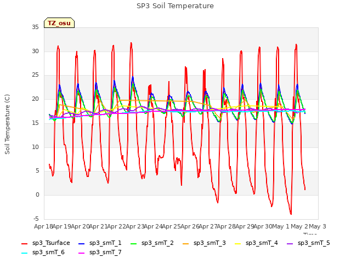The width and height of the screenshot is (351, 263).
Task: Click the 10 y-axis tick label
Action: pos(35,147)
